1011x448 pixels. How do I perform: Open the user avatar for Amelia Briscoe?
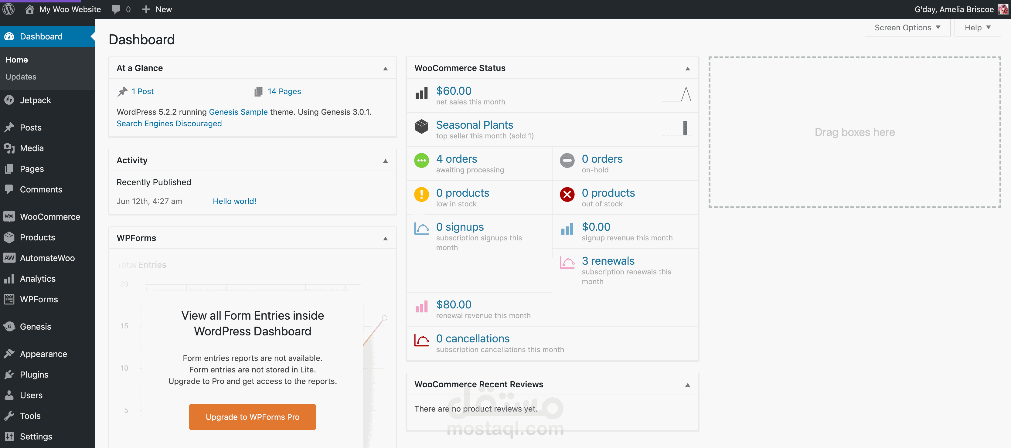[x=1003, y=9]
